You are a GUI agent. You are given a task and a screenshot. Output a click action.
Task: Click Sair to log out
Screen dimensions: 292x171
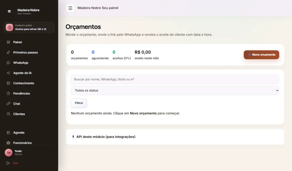16,163
